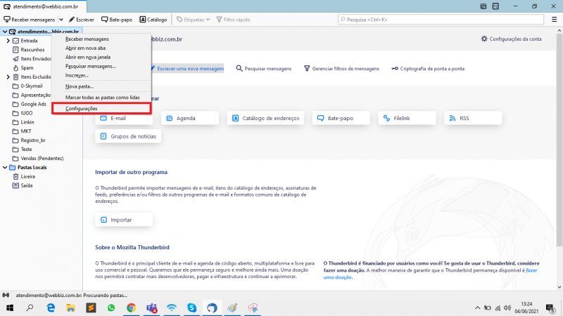
Task: Open Gerenciar filtros de mensagens
Action: click(341, 69)
